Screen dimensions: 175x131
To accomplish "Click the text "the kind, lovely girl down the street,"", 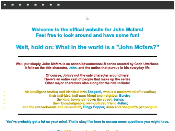I will coord(85,99).
